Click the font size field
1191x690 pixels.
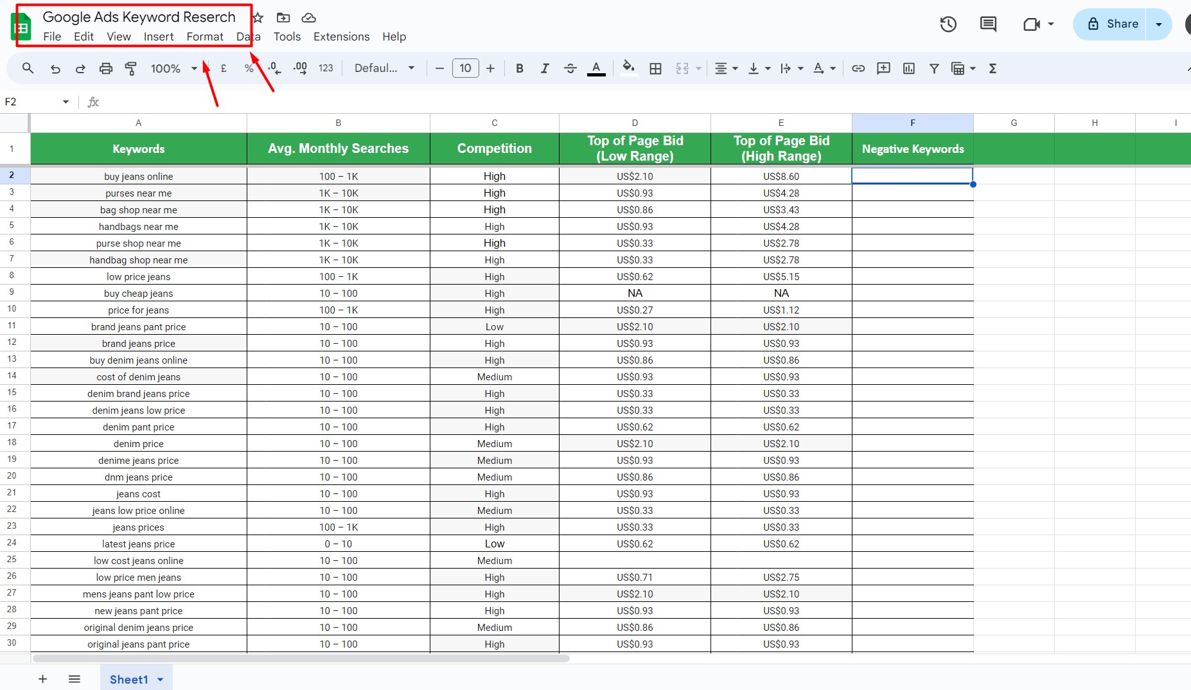466,68
